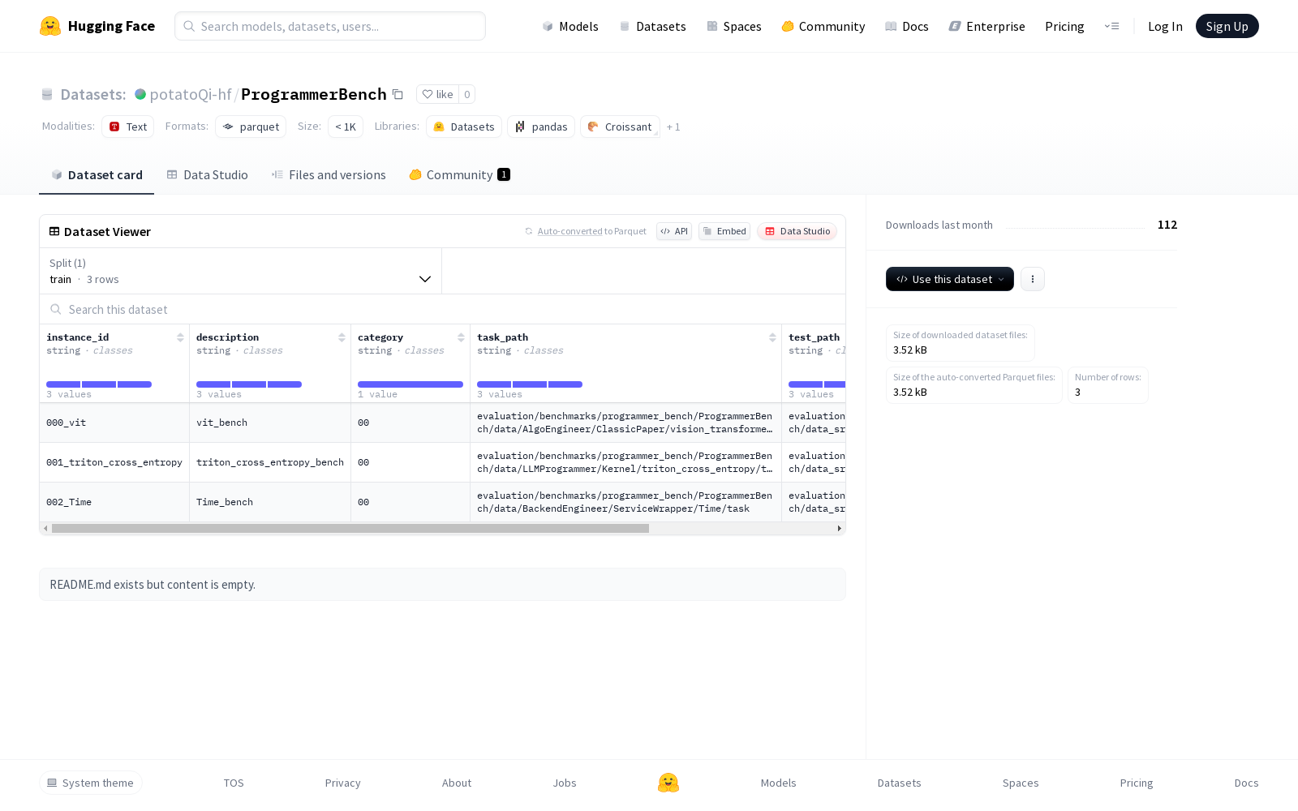Click the heart like button

pos(437,94)
